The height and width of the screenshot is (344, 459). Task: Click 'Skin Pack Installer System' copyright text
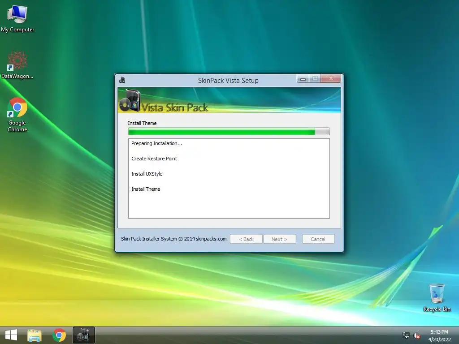click(x=173, y=239)
